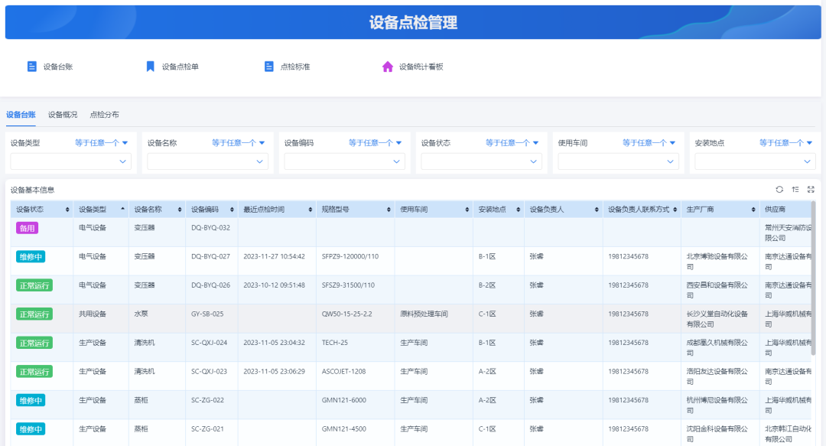This screenshot has width=826, height=446.
Task: Switch to the 点检分布 tab
Action: [x=104, y=115]
